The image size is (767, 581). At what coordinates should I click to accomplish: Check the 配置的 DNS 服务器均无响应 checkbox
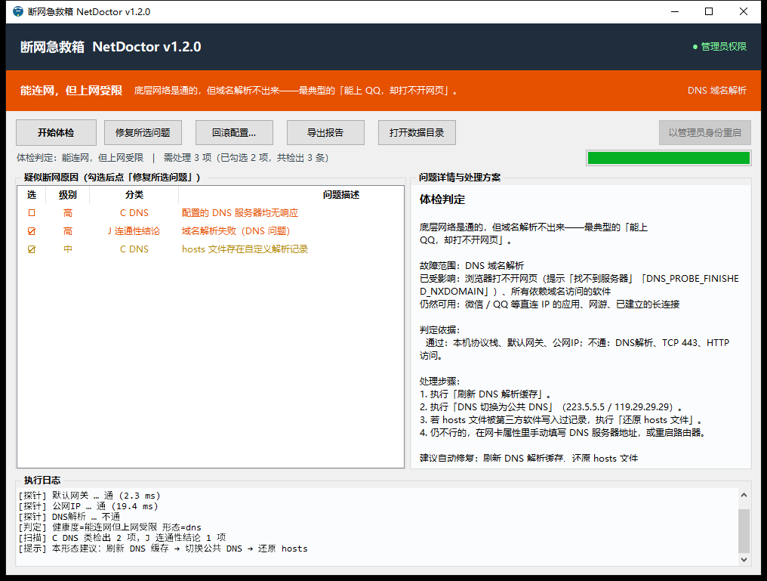32,213
